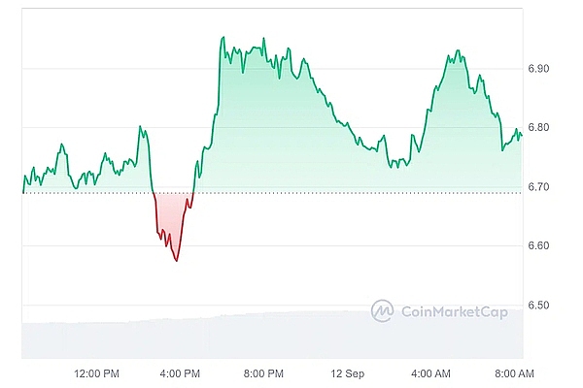Click the 8:00 PM time axis label
The image size is (583, 388).
[263, 373]
